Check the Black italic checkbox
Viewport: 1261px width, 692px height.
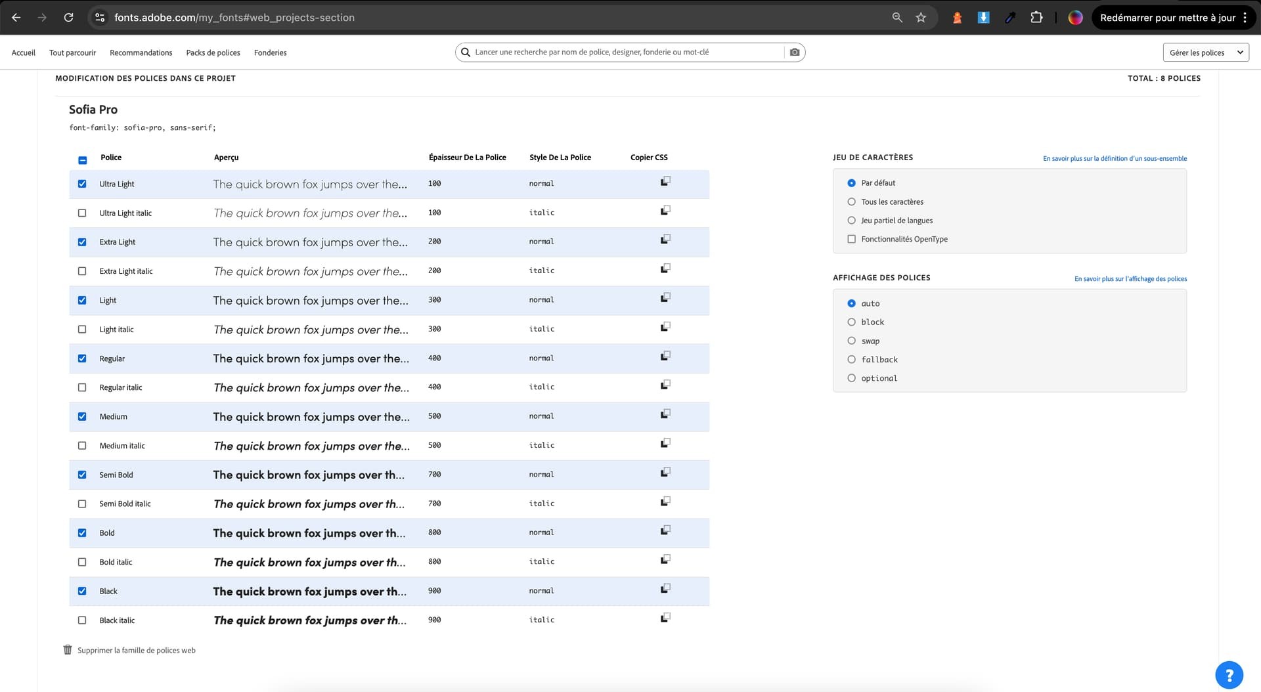point(82,620)
